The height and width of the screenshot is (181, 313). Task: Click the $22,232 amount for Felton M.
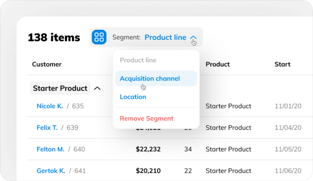point(148,149)
